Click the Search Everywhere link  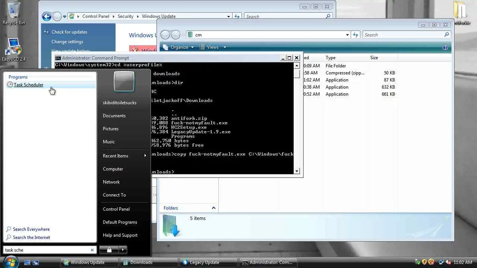click(x=31, y=229)
